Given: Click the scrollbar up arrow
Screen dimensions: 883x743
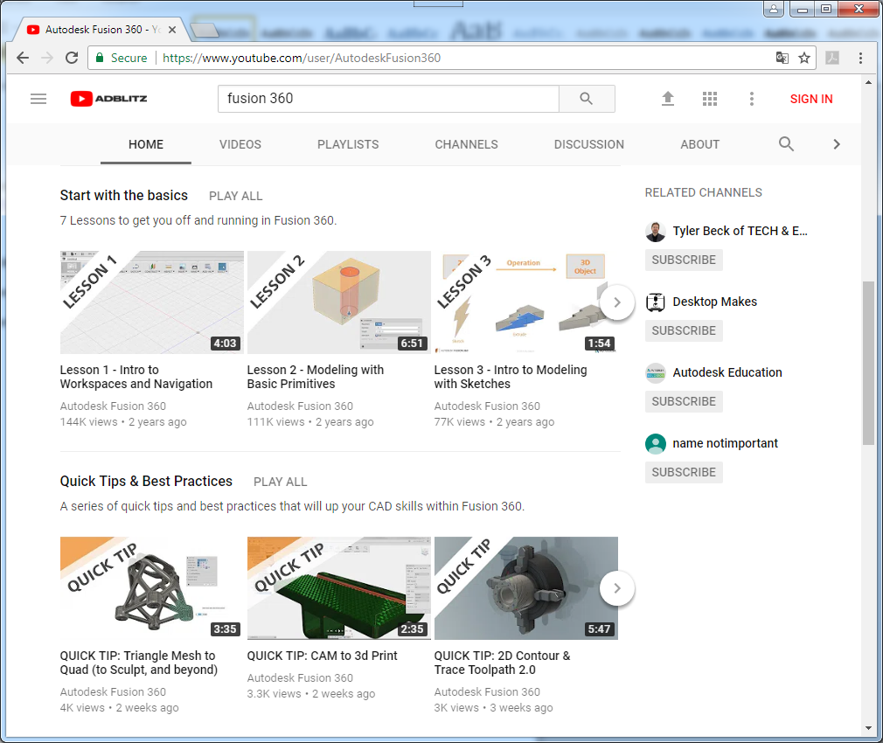Looking at the screenshot, I should 868,83.
